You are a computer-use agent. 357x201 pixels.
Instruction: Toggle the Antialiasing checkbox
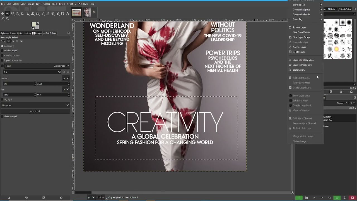[2, 46]
